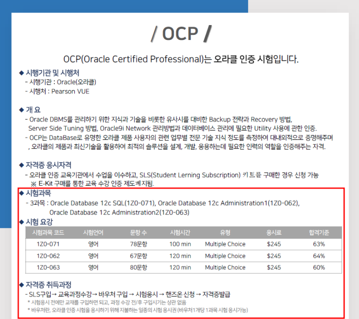Click the '* 시험응시 전에만 교재를' footnote
The height and width of the screenshot is (319, 359).
(107, 303)
